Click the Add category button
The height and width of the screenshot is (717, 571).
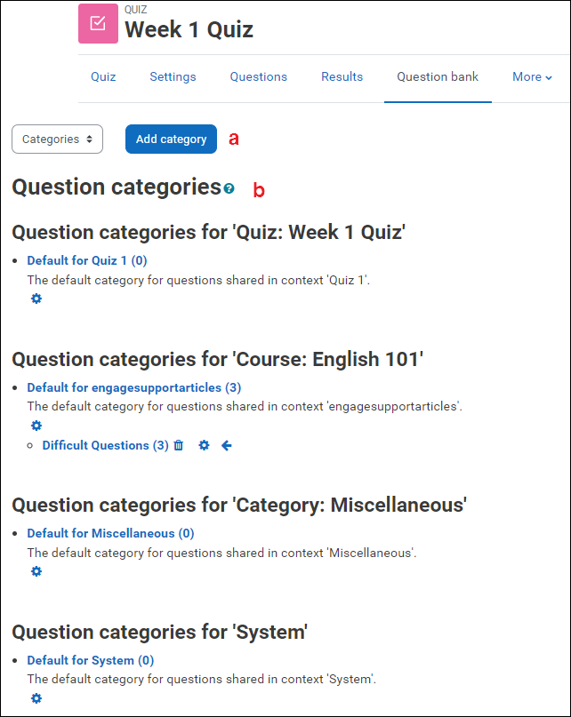coord(171,139)
